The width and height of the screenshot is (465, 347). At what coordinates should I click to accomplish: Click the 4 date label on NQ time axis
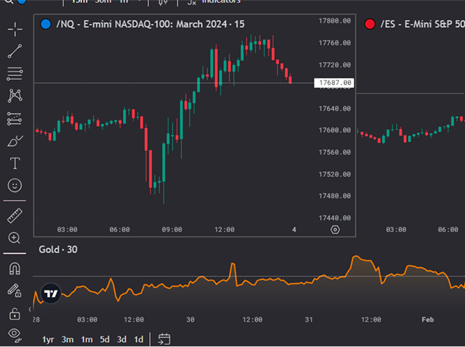[294, 229]
